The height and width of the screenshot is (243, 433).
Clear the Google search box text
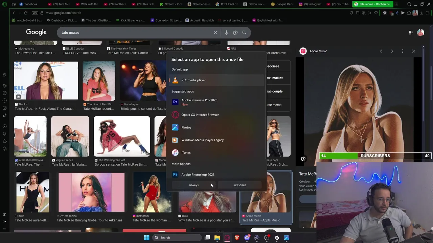tap(215, 32)
